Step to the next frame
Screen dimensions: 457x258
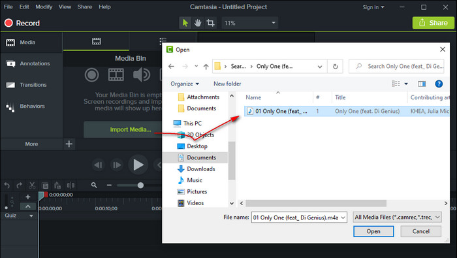pos(117,165)
